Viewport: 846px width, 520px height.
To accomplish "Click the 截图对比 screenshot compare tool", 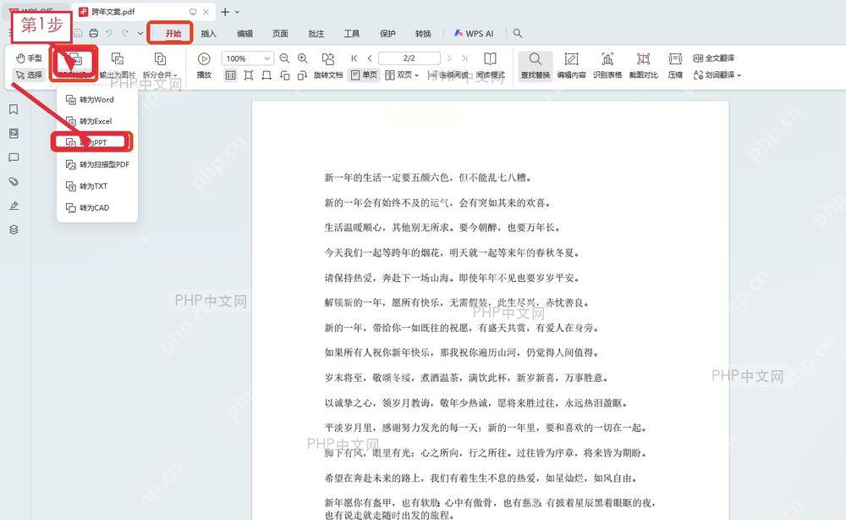I will (644, 65).
